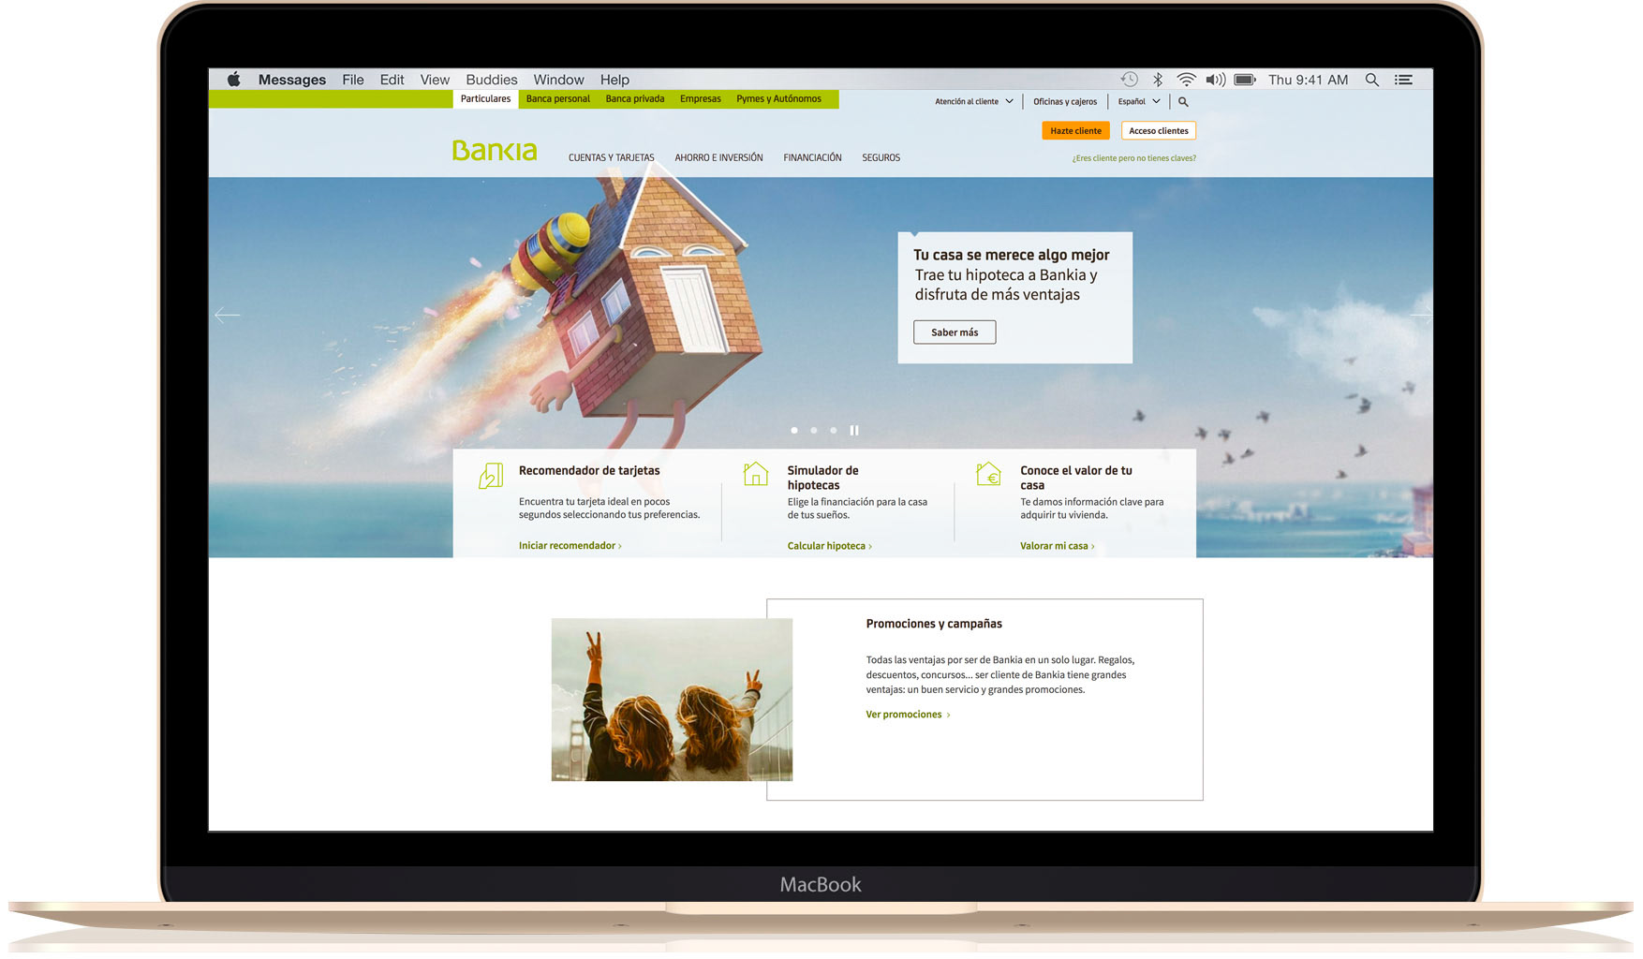1643x959 pixels.
Task: Pause the hero carousel
Action: coord(854,431)
